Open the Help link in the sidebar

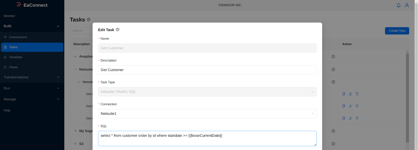[7, 110]
